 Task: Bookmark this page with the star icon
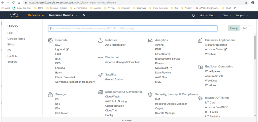tap(246, 3)
